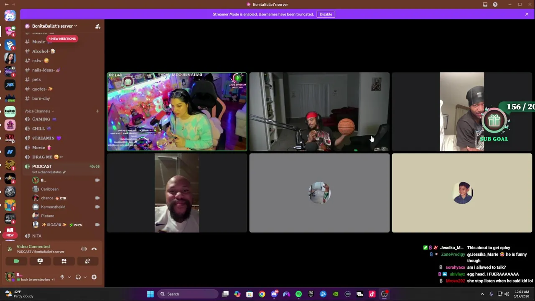The image size is (535, 301).
Task: Jump to 4 New Mentions
Action: coord(62,38)
